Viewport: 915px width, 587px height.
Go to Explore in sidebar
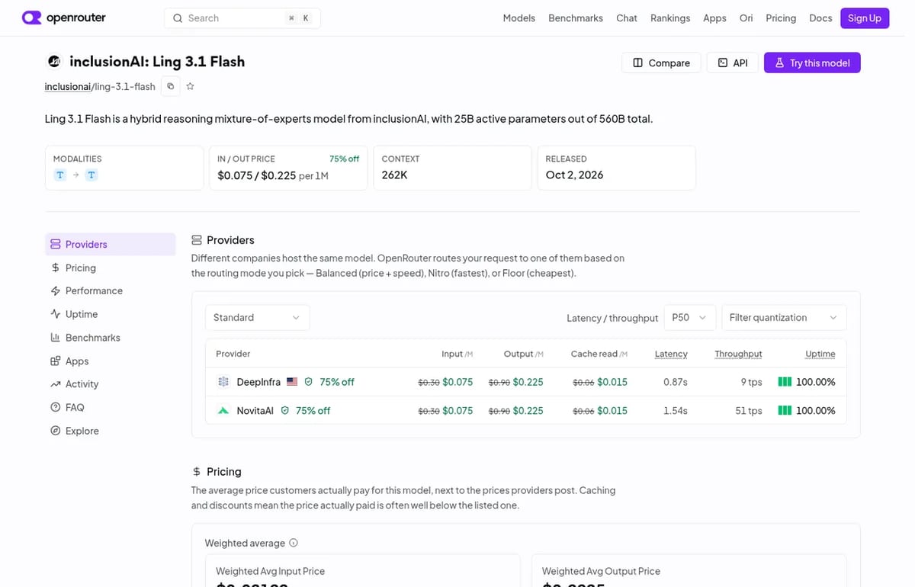coord(111,431)
